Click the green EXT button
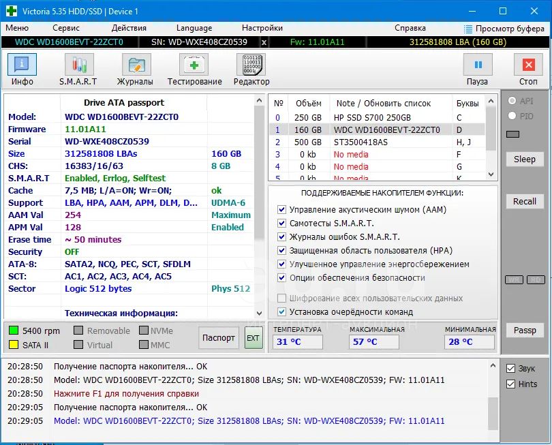The image size is (552, 445). click(x=254, y=337)
